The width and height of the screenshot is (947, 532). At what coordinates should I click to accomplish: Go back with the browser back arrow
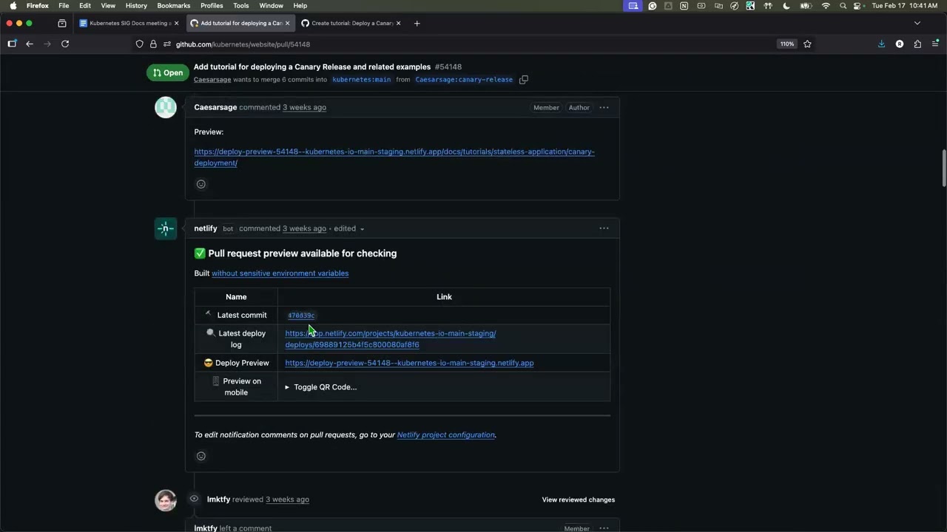30,44
